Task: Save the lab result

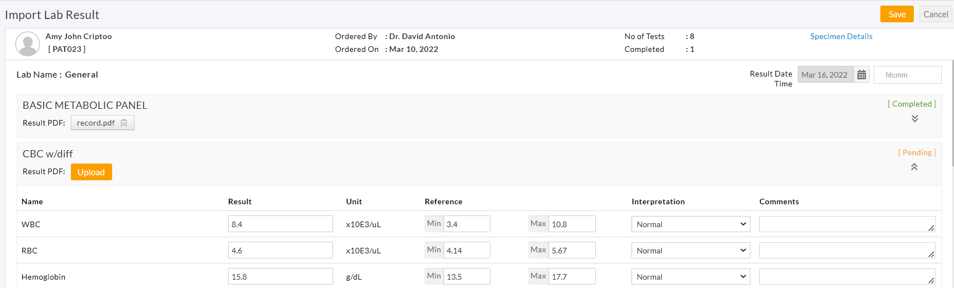Action: coord(897,15)
